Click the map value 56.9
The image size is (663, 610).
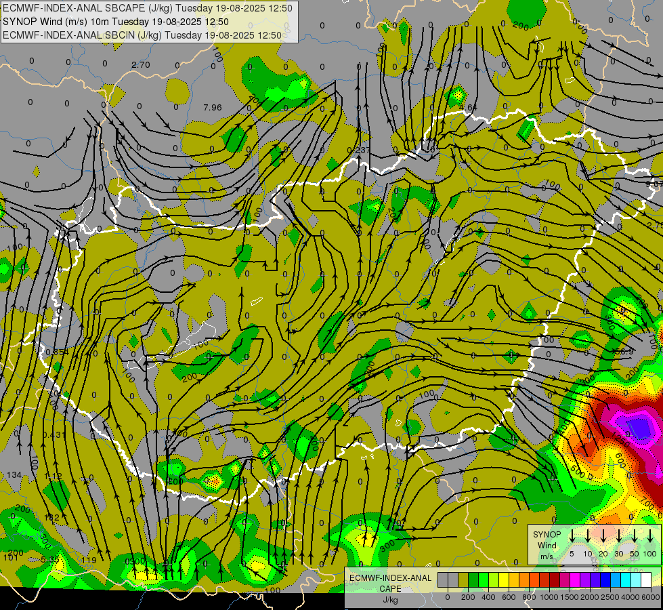[624, 352]
